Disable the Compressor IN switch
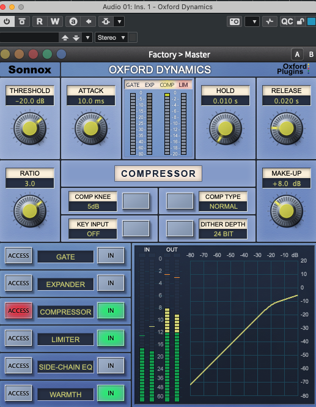 pyautogui.click(x=111, y=311)
